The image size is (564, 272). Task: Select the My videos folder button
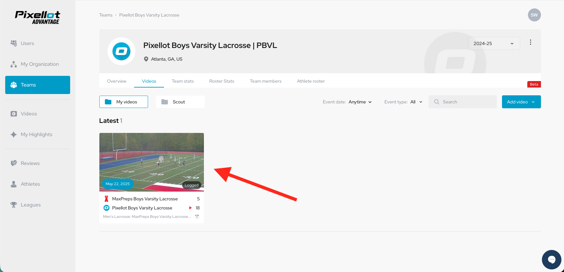tap(124, 102)
